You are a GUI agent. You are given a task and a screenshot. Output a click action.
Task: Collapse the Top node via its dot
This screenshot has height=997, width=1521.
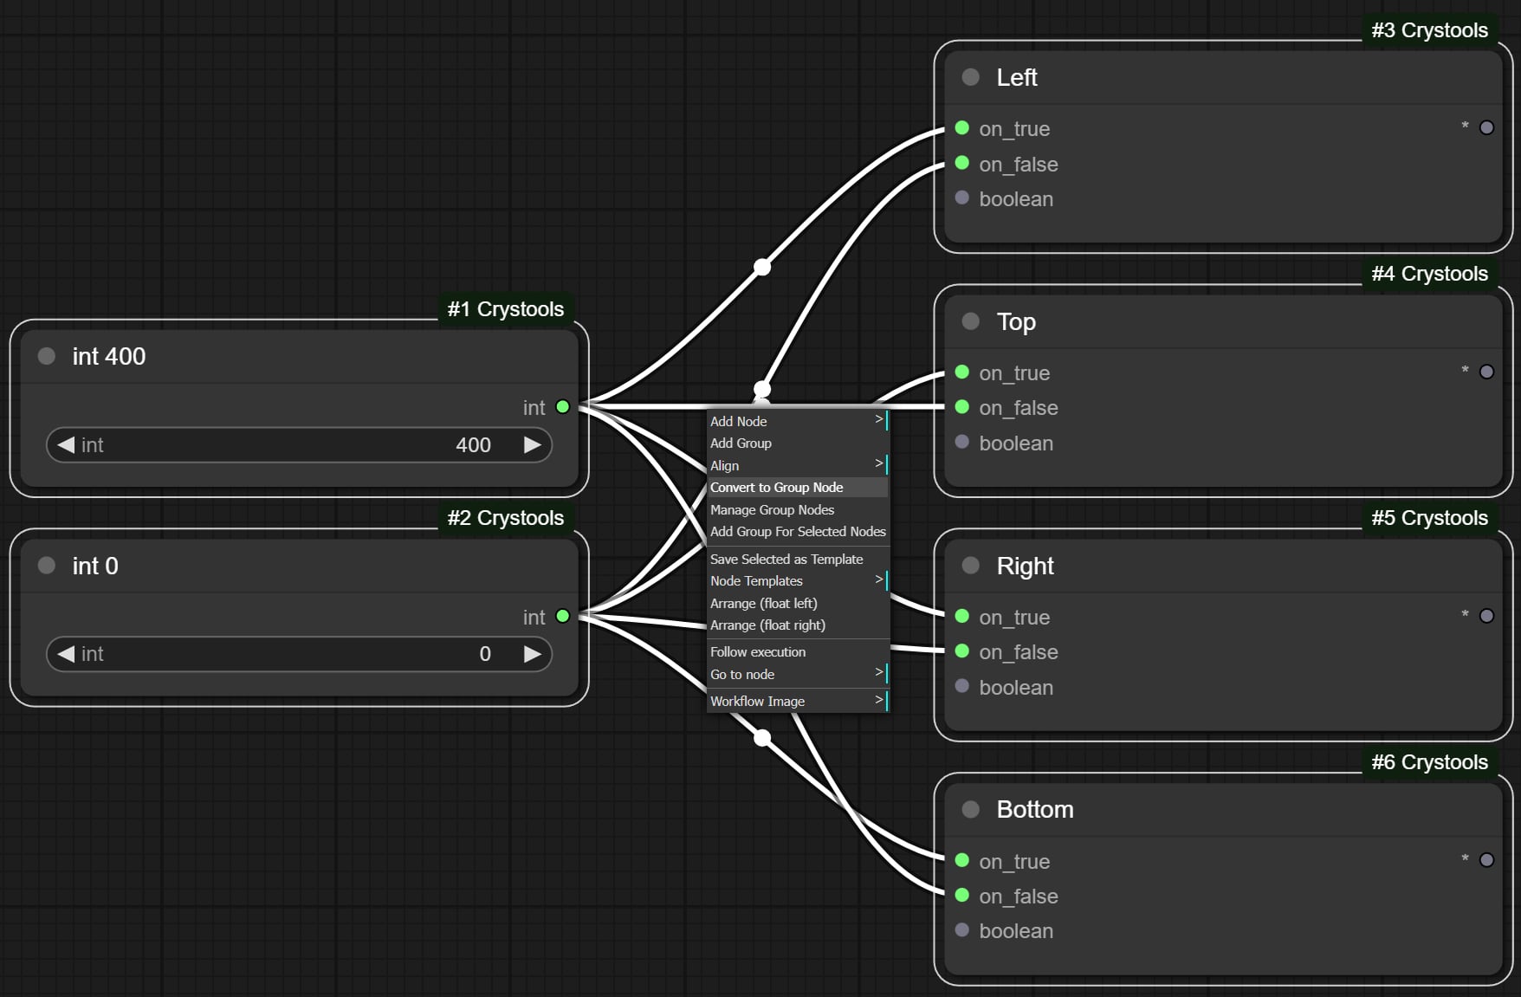[x=971, y=321]
